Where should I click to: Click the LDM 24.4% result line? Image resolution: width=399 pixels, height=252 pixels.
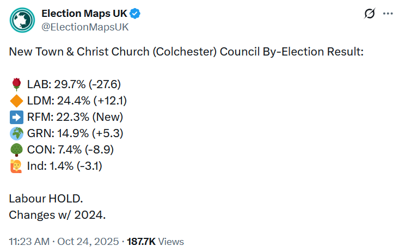76,101
